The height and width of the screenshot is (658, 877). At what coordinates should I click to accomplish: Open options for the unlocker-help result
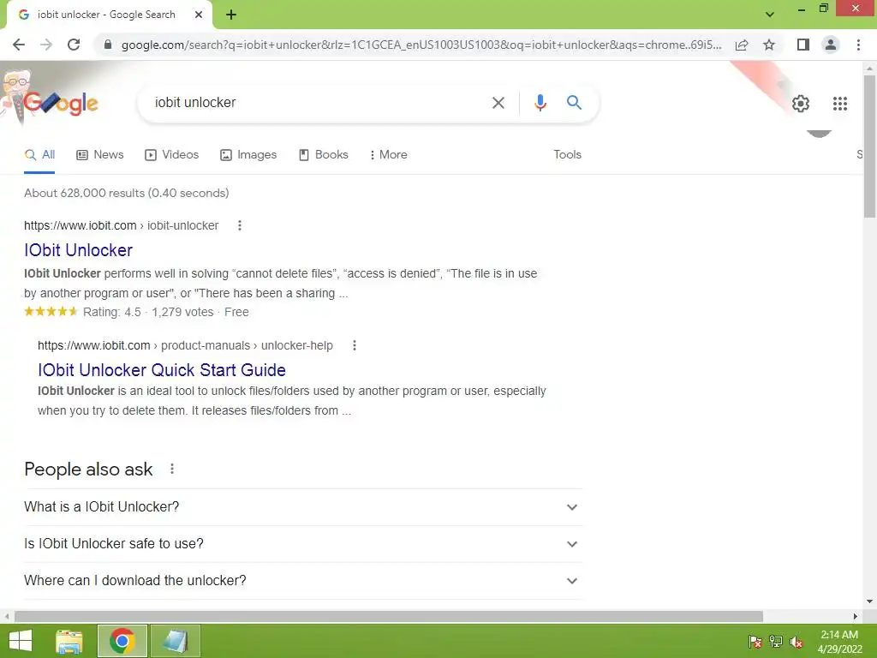point(354,345)
